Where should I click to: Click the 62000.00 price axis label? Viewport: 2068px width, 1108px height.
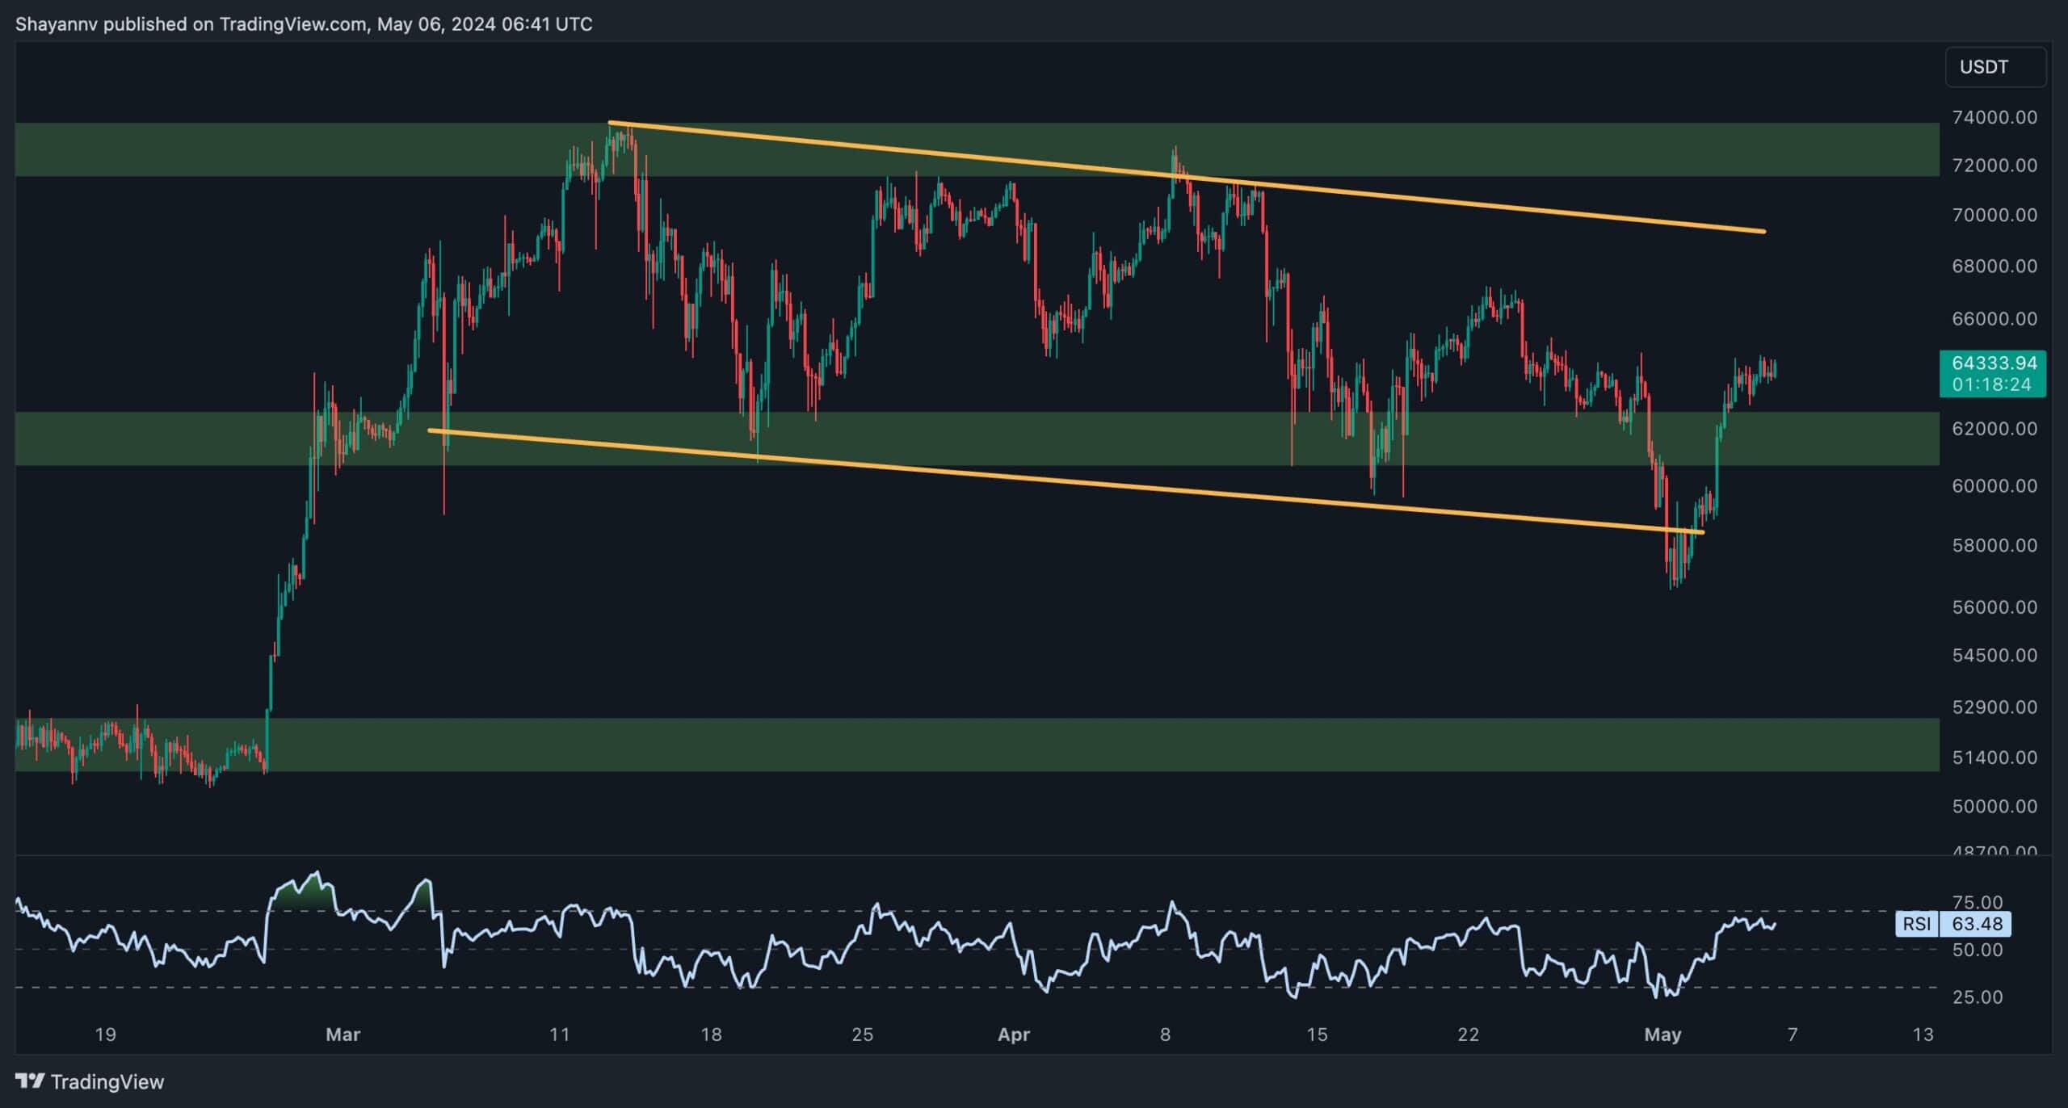(x=1994, y=429)
